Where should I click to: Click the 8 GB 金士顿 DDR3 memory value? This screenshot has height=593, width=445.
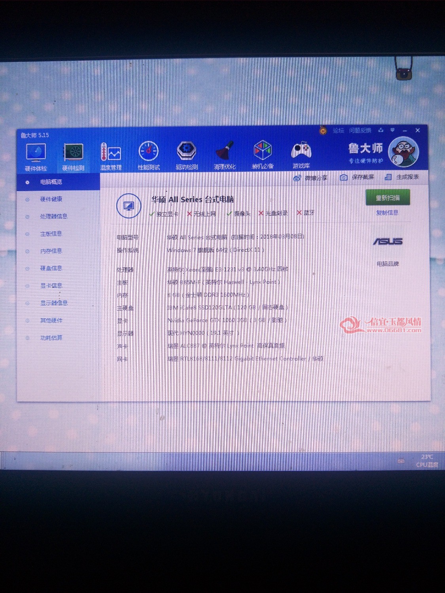208,295
